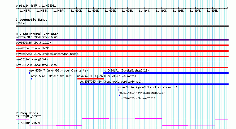Click the short red nsv4062332 variant bar

tap(90, 79)
